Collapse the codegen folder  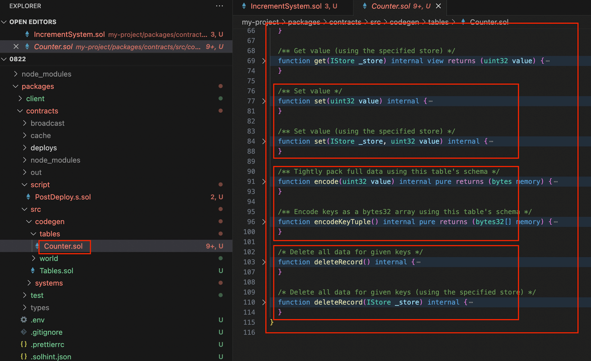click(29, 222)
